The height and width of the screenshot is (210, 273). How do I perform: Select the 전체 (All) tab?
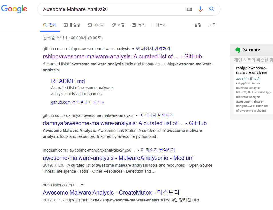[50, 25]
